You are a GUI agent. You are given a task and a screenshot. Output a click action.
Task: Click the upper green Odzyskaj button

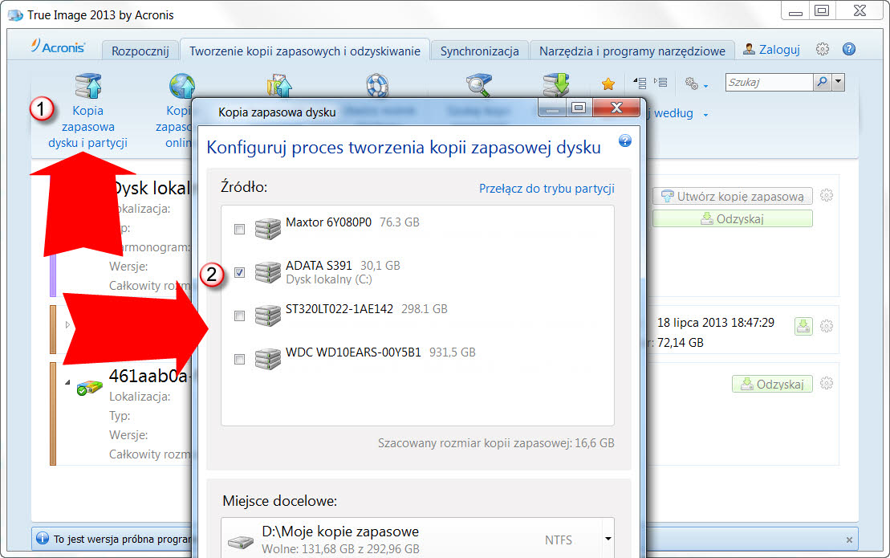pos(732,218)
